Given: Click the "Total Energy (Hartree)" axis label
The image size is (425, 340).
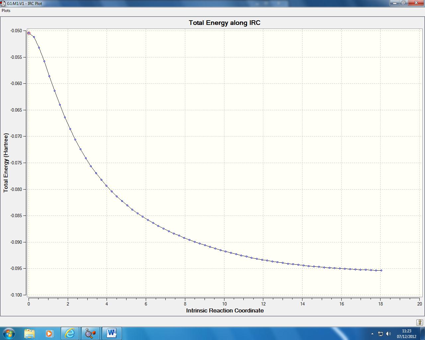Looking at the screenshot, I should (x=6, y=163).
